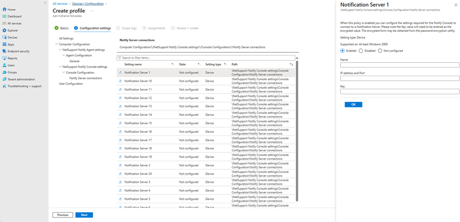
Task: Close the Notification Server 1 panel
Action: tap(455, 5)
